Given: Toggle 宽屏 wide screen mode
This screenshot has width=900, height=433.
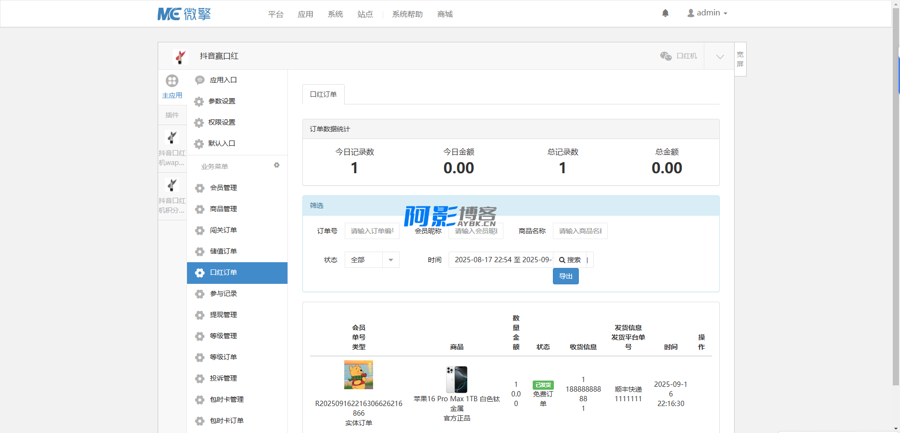Looking at the screenshot, I should pos(740,59).
